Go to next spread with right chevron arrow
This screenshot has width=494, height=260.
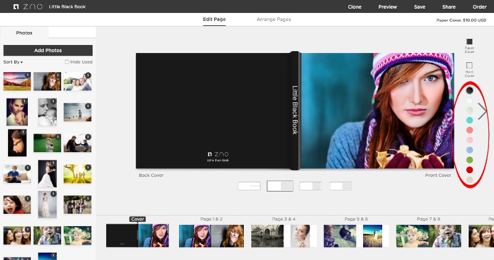click(482, 111)
